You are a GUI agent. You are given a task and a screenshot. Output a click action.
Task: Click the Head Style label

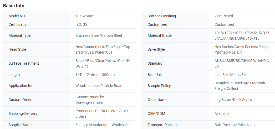coord(17,49)
